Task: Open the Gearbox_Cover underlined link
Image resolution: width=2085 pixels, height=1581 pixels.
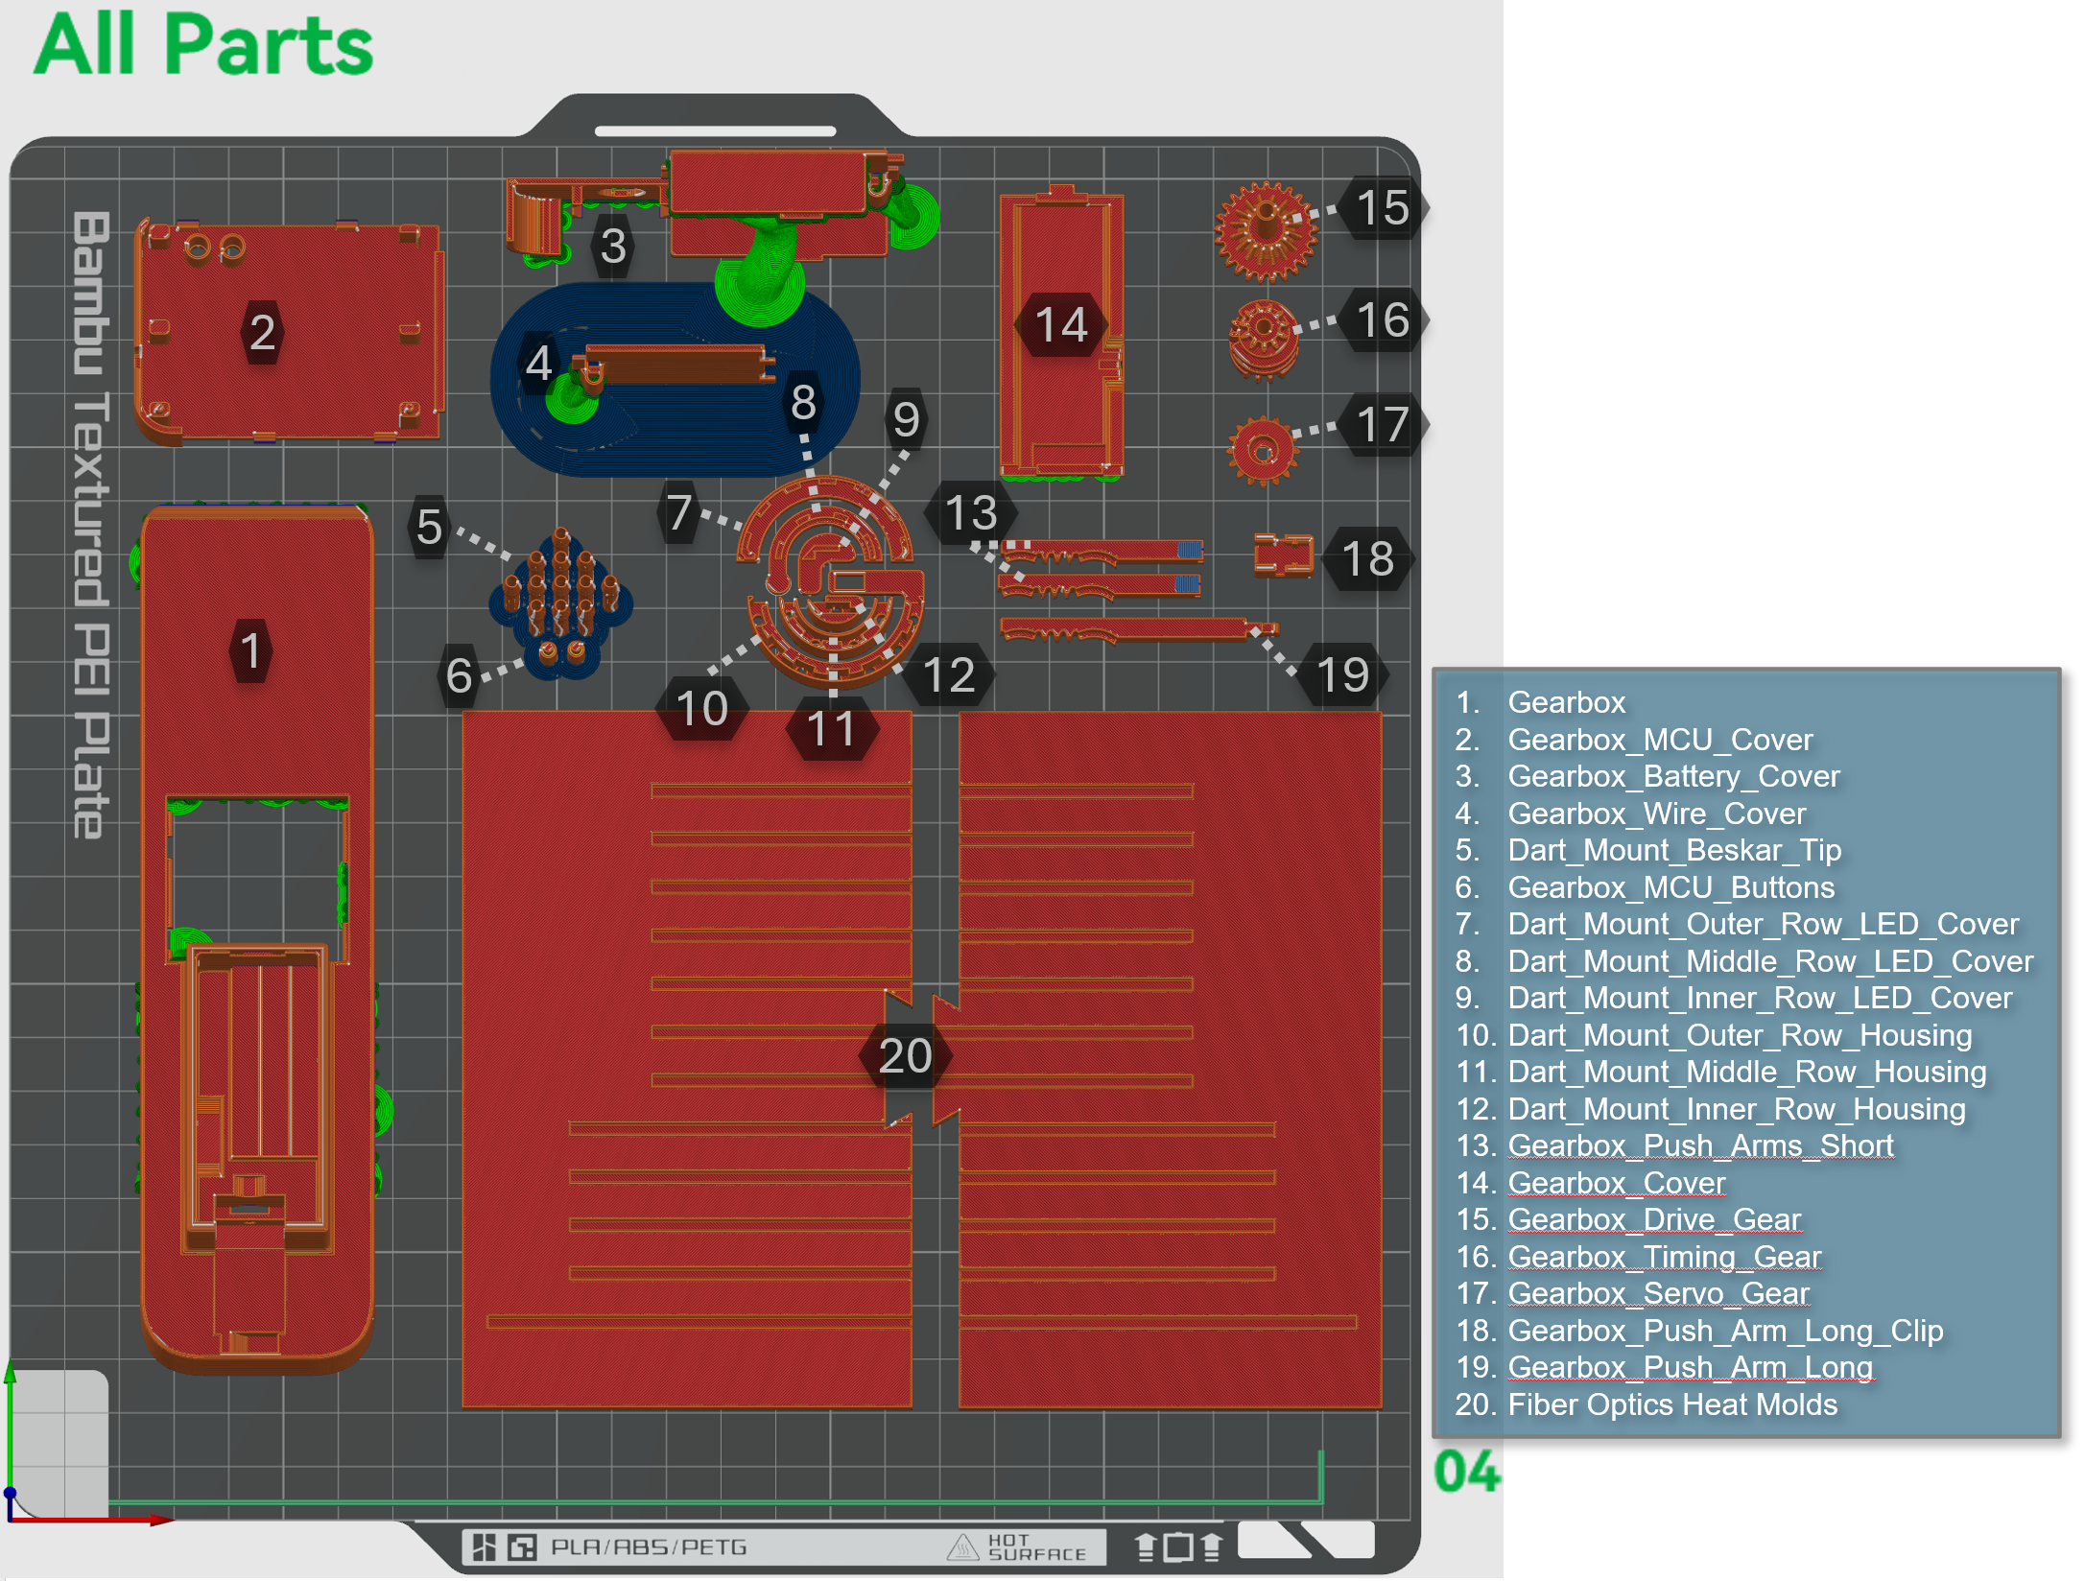Action: (1616, 1183)
